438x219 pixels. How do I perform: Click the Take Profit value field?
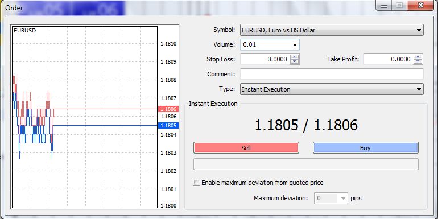coord(389,59)
